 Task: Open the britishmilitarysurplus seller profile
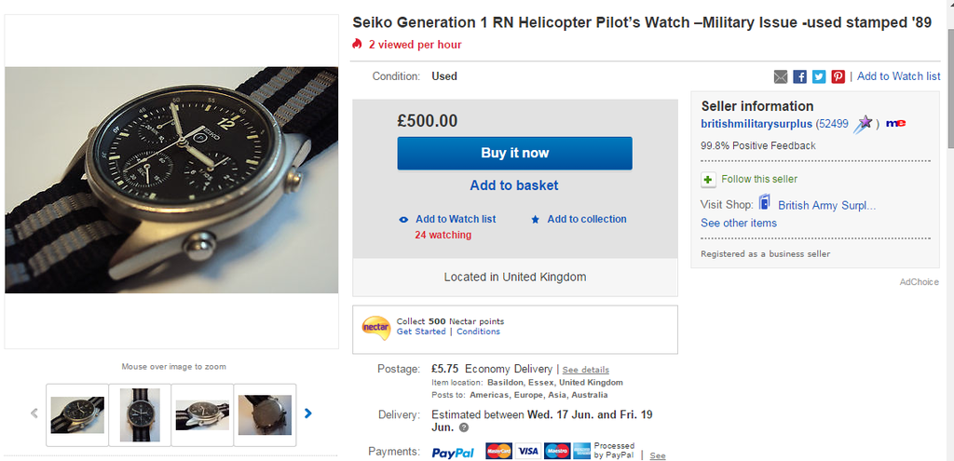[756, 123]
